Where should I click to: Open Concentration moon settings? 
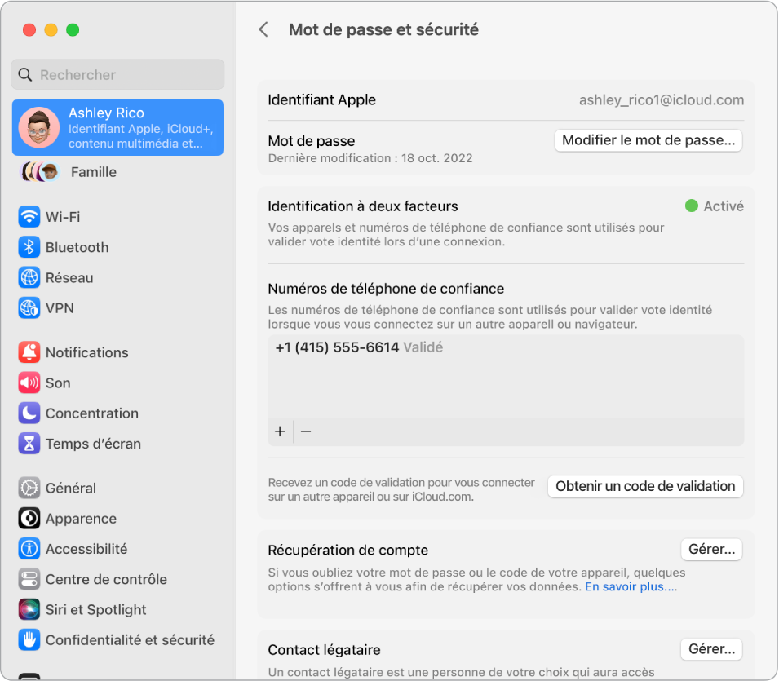click(29, 413)
